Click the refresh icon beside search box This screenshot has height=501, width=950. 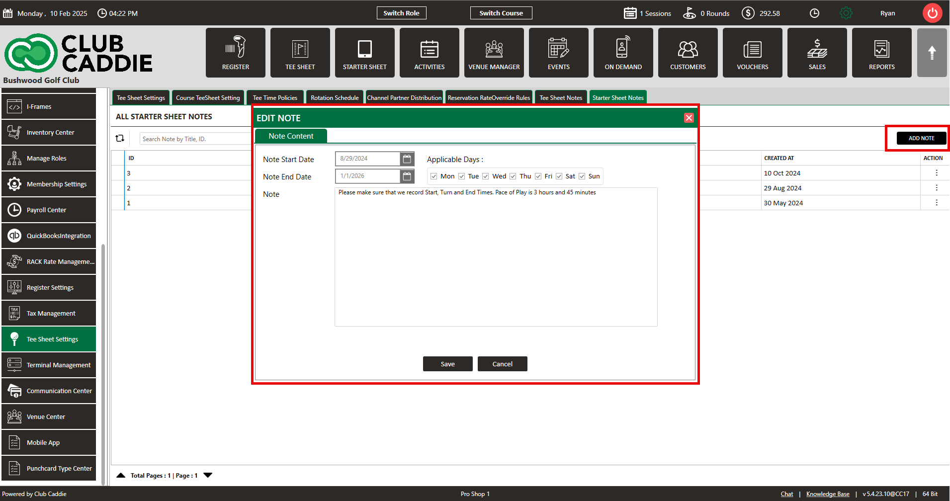click(x=120, y=139)
